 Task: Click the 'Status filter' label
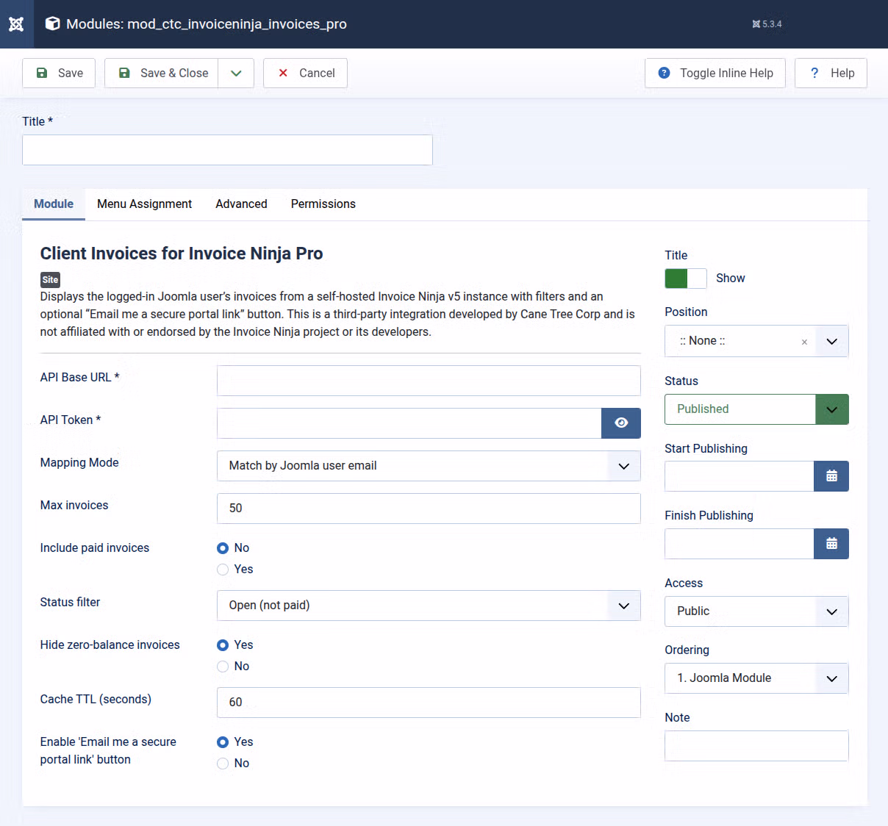click(x=70, y=602)
